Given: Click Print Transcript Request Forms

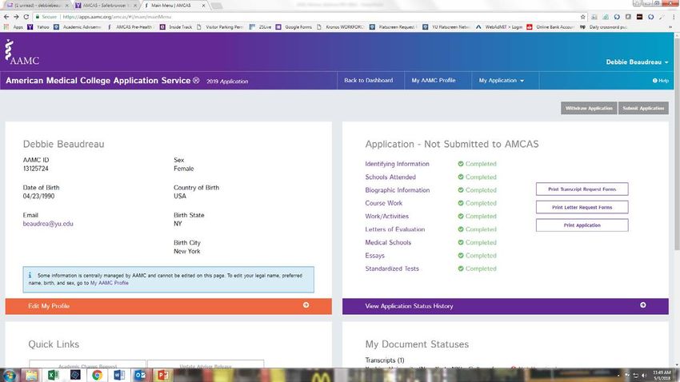Looking at the screenshot, I should coord(582,189).
